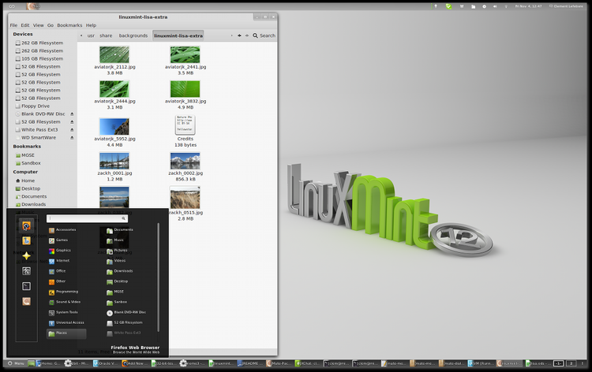Click the menu search input field
Screen dimensions: 592x372
(x=86, y=218)
